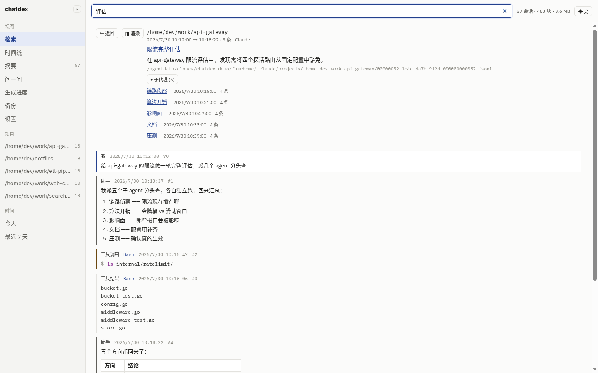Click the #4 message index
The image size is (598, 373).
[170, 342]
